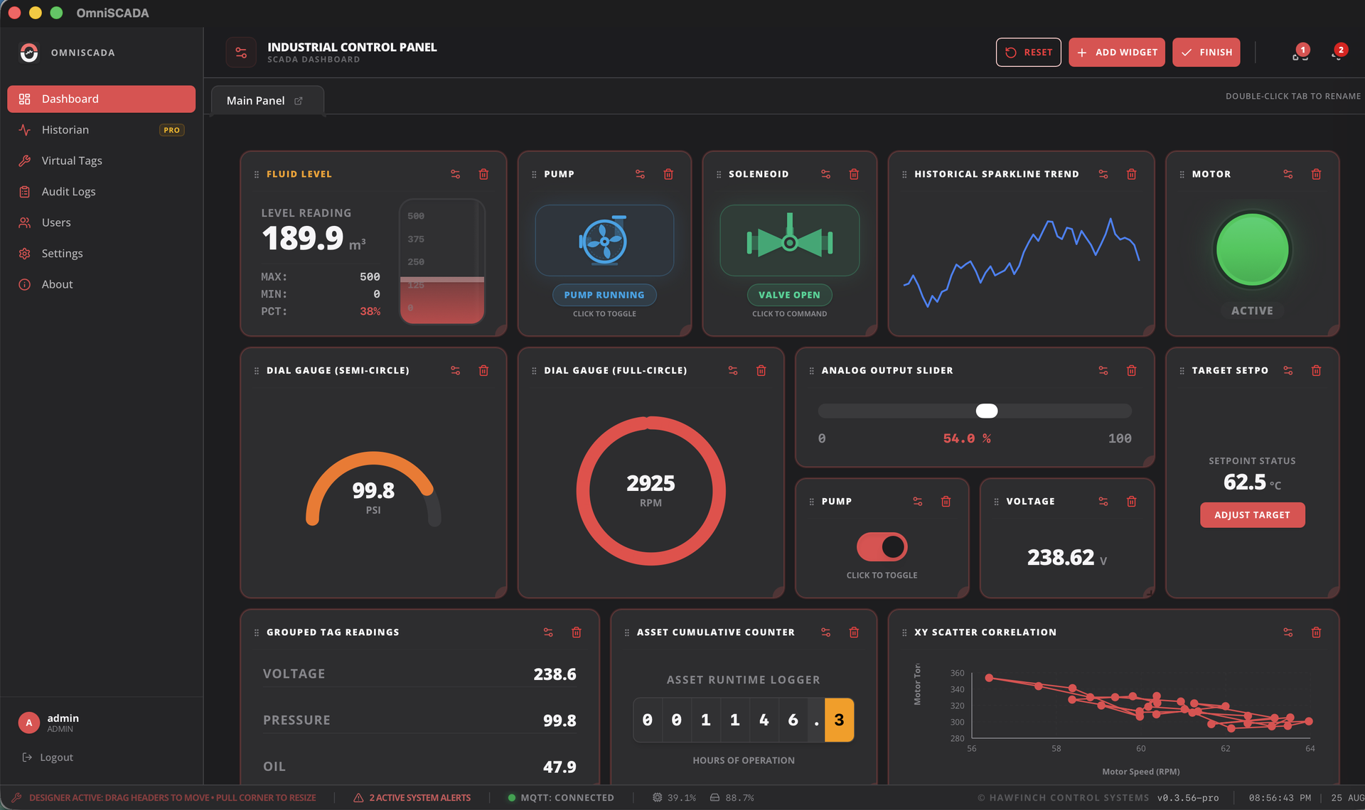Click trash icon on Solenoid widget

pyautogui.click(x=854, y=174)
